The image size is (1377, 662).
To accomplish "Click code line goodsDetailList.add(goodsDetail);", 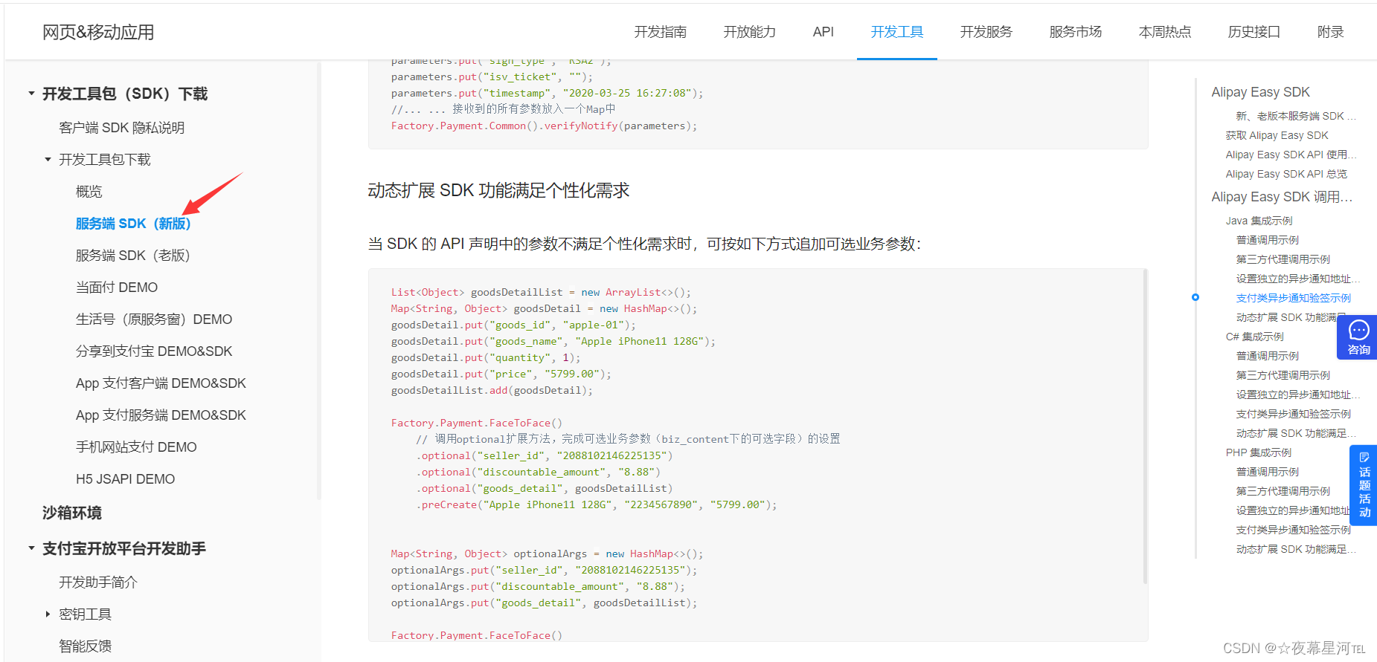I will [x=492, y=390].
